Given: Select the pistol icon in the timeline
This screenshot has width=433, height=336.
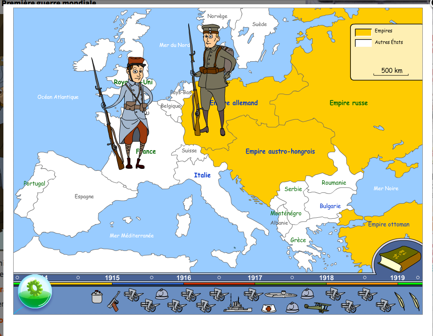Looking at the screenshot, I should point(114,301).
